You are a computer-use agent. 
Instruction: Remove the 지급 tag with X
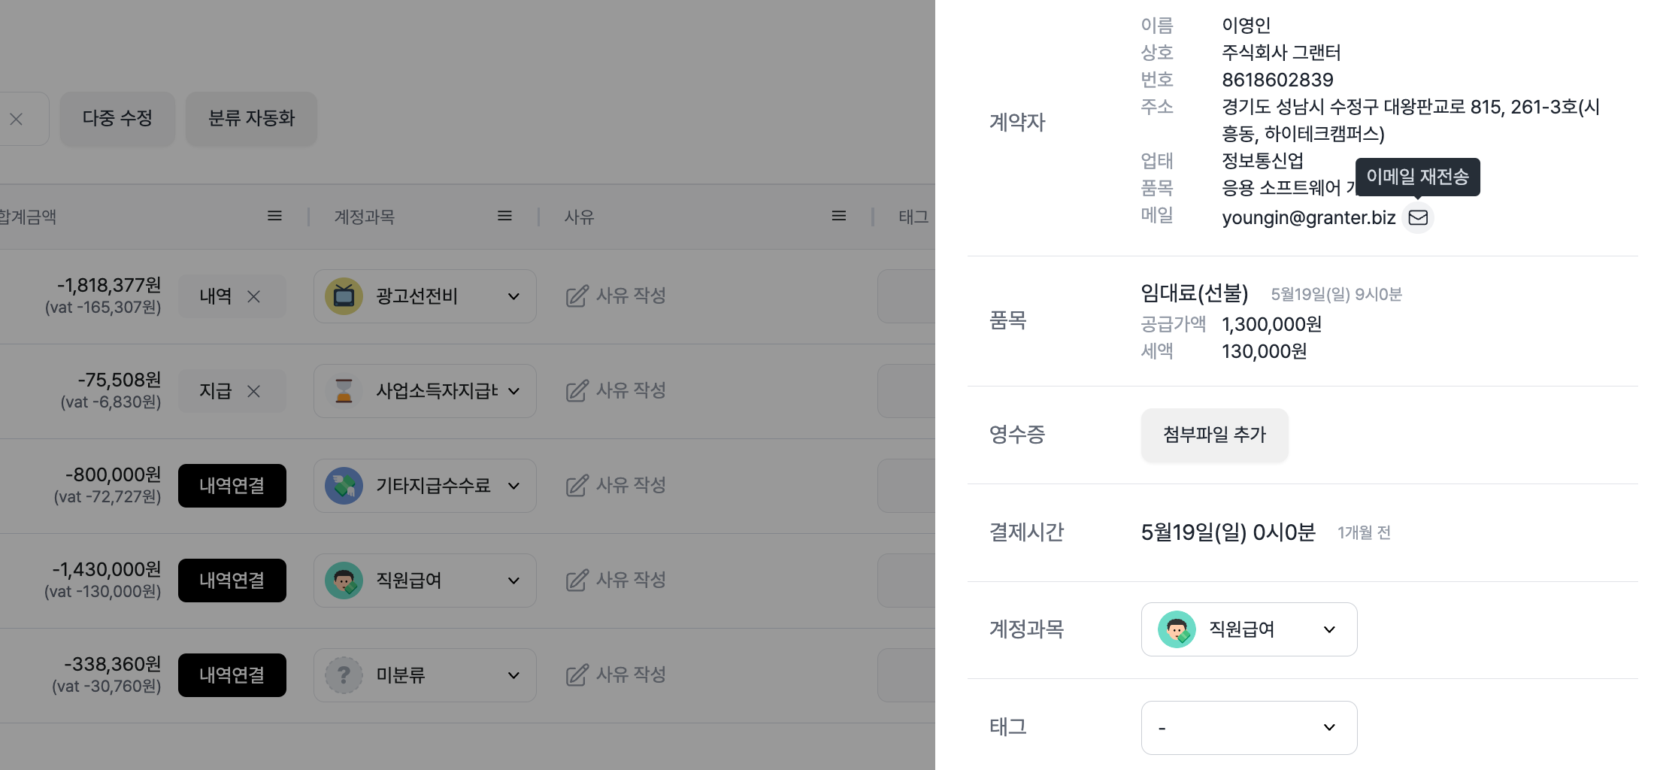coord(254,391)
